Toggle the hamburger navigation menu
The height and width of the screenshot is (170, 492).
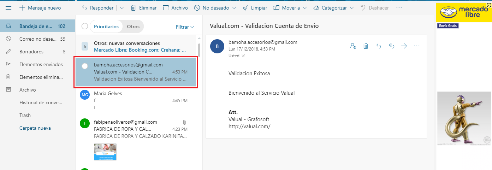pos(8,8)
